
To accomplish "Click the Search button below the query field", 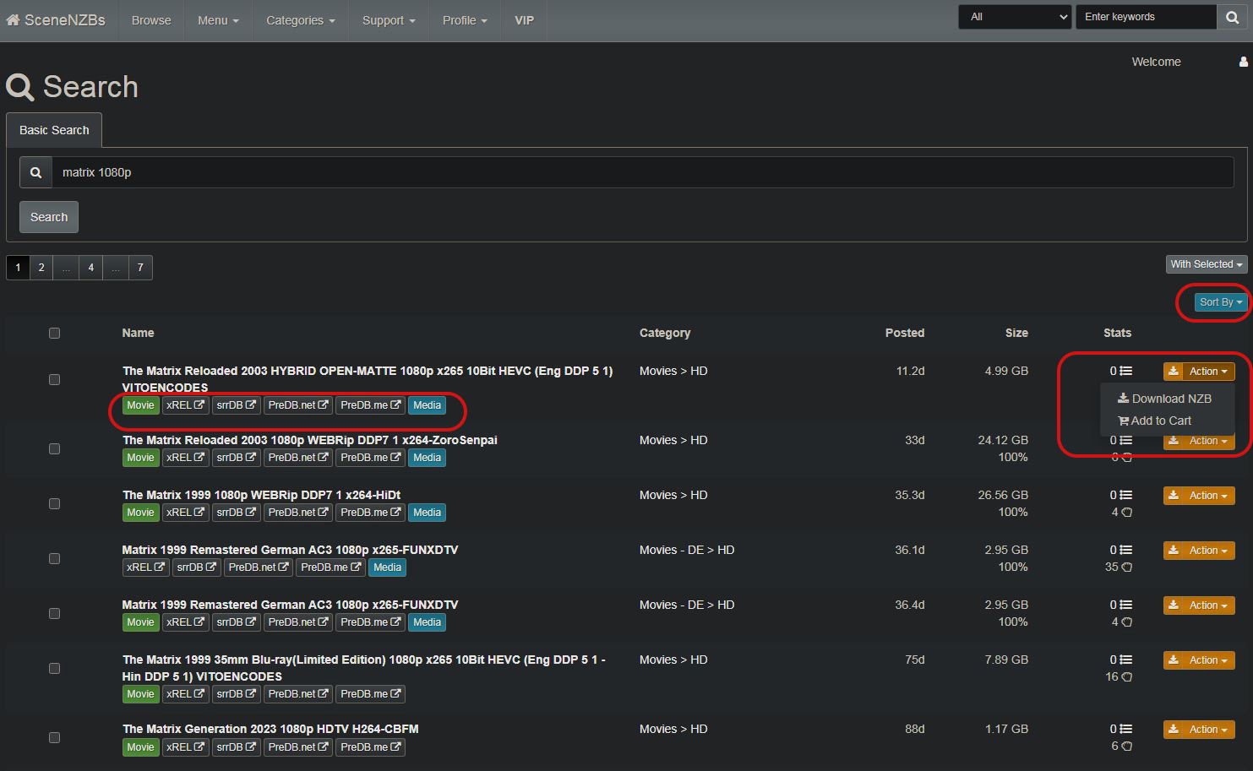I will point(49,217).
